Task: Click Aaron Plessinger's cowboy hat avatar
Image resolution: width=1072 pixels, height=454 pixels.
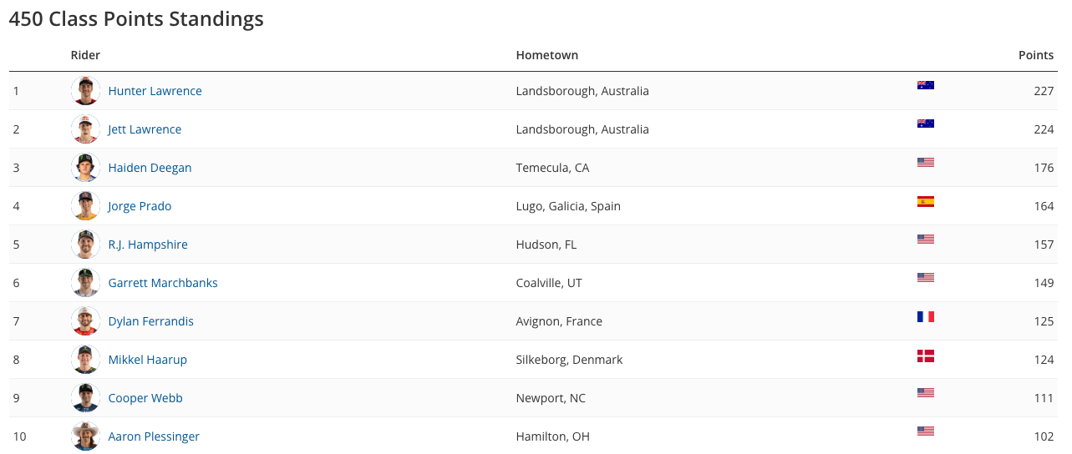Action: coord(85,436)
